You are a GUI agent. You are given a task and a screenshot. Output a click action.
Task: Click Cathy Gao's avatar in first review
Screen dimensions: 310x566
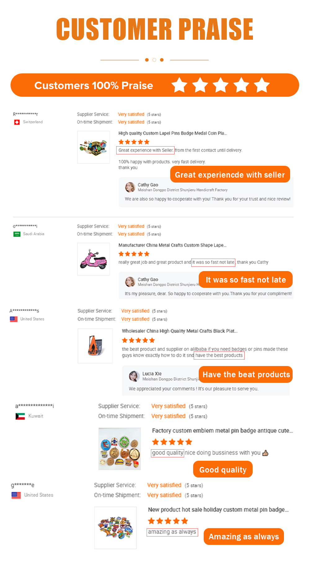[x=130, y=187]
